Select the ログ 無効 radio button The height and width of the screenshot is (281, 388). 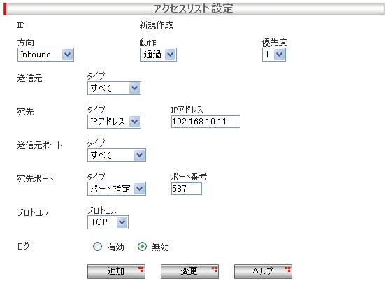(142, 247)
